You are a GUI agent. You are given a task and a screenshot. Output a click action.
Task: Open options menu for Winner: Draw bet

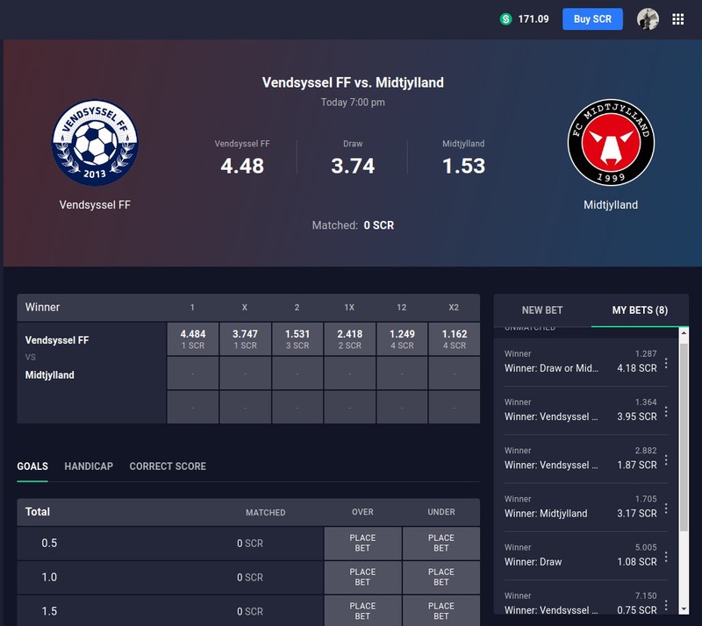[666, 556]
